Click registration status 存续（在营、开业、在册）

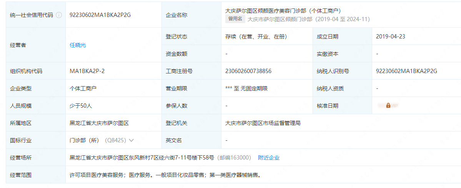pos(256,37)
